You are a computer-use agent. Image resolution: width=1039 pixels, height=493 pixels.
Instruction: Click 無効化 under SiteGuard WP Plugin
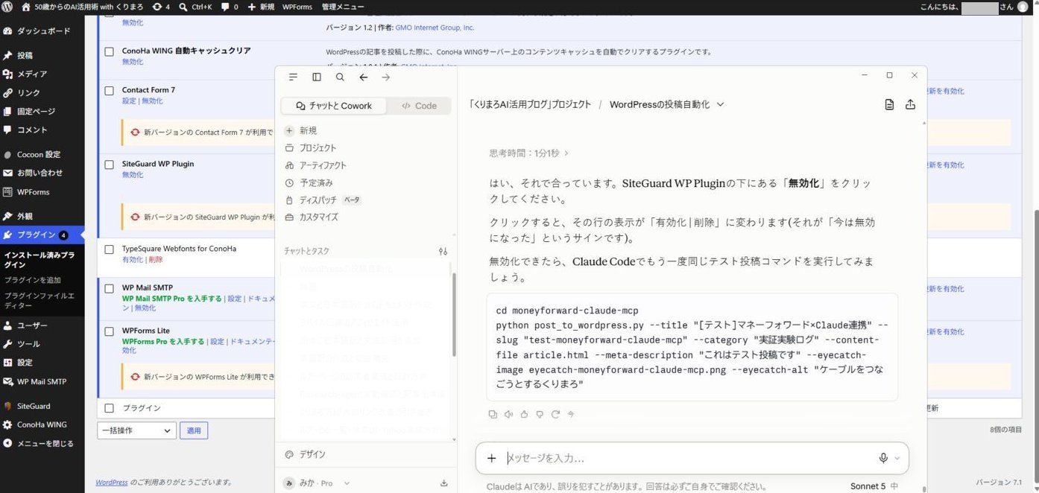(x=133, y=175)
